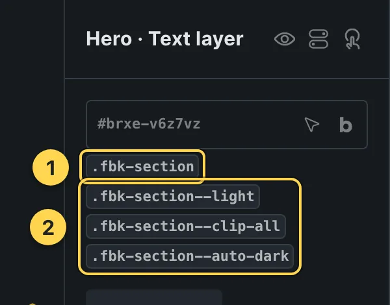Toggle the eye visibility icon
The image size is (390, 305).
tap(285, 39)
